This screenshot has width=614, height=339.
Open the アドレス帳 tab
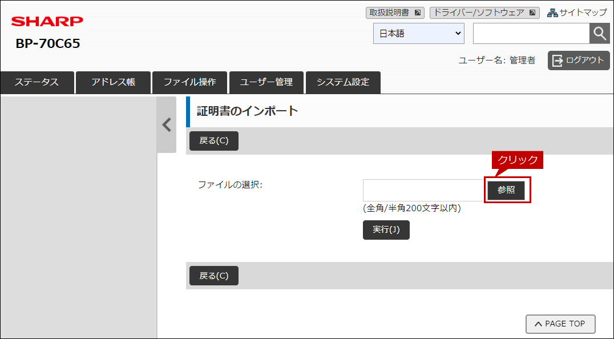pyautogui.click(x=113, y=82)
